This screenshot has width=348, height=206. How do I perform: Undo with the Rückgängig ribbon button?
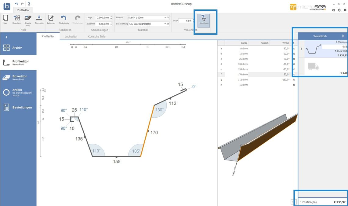[64, 19]
